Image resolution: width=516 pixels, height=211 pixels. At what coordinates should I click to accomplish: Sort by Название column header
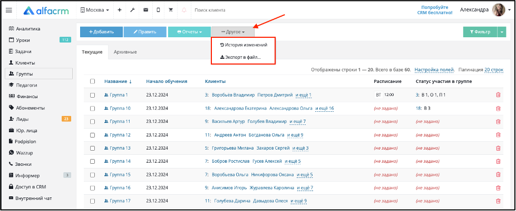(118, 81)
